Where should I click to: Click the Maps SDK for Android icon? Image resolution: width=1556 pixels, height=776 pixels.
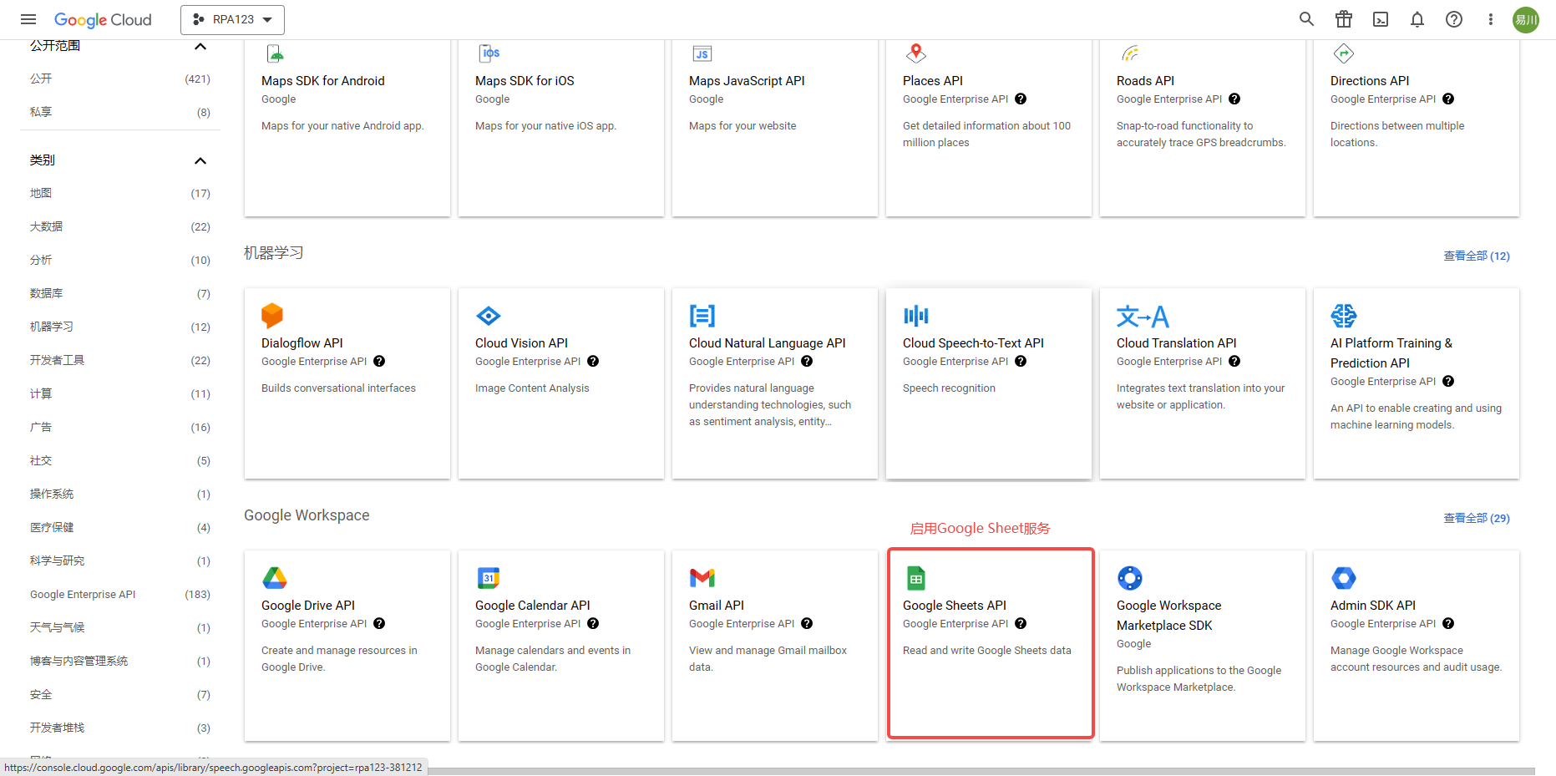coord(275,53)
